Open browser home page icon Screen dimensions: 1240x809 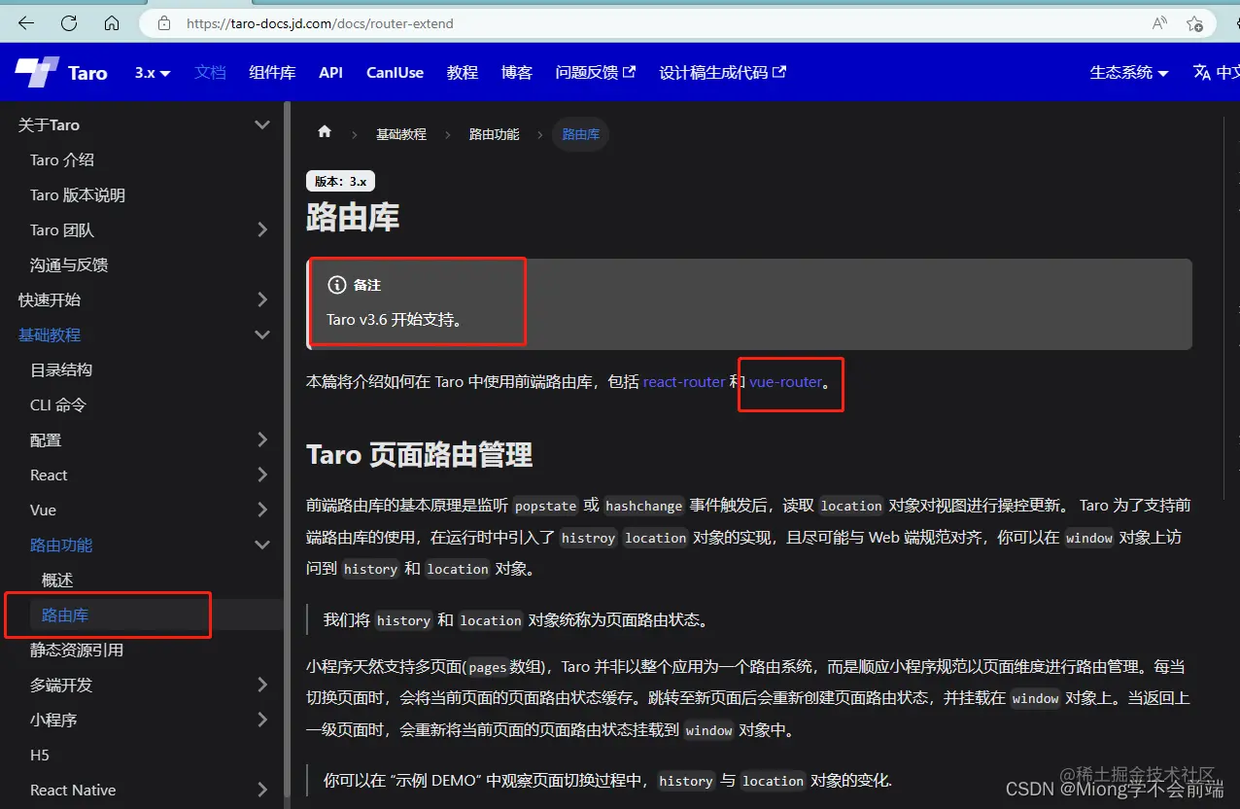(x=112, y=23)
